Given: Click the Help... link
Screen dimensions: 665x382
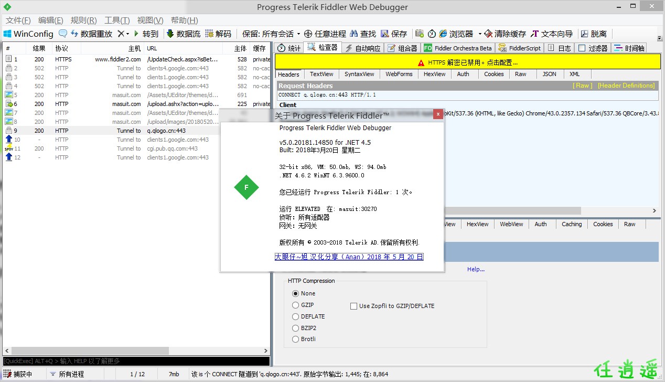Looking at the screenshot, I should point(476,269).
